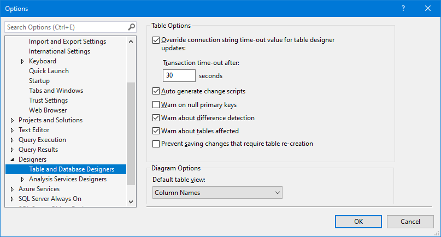
Task: Expand the Projects and Solutions node
Action: pos(13,120)
